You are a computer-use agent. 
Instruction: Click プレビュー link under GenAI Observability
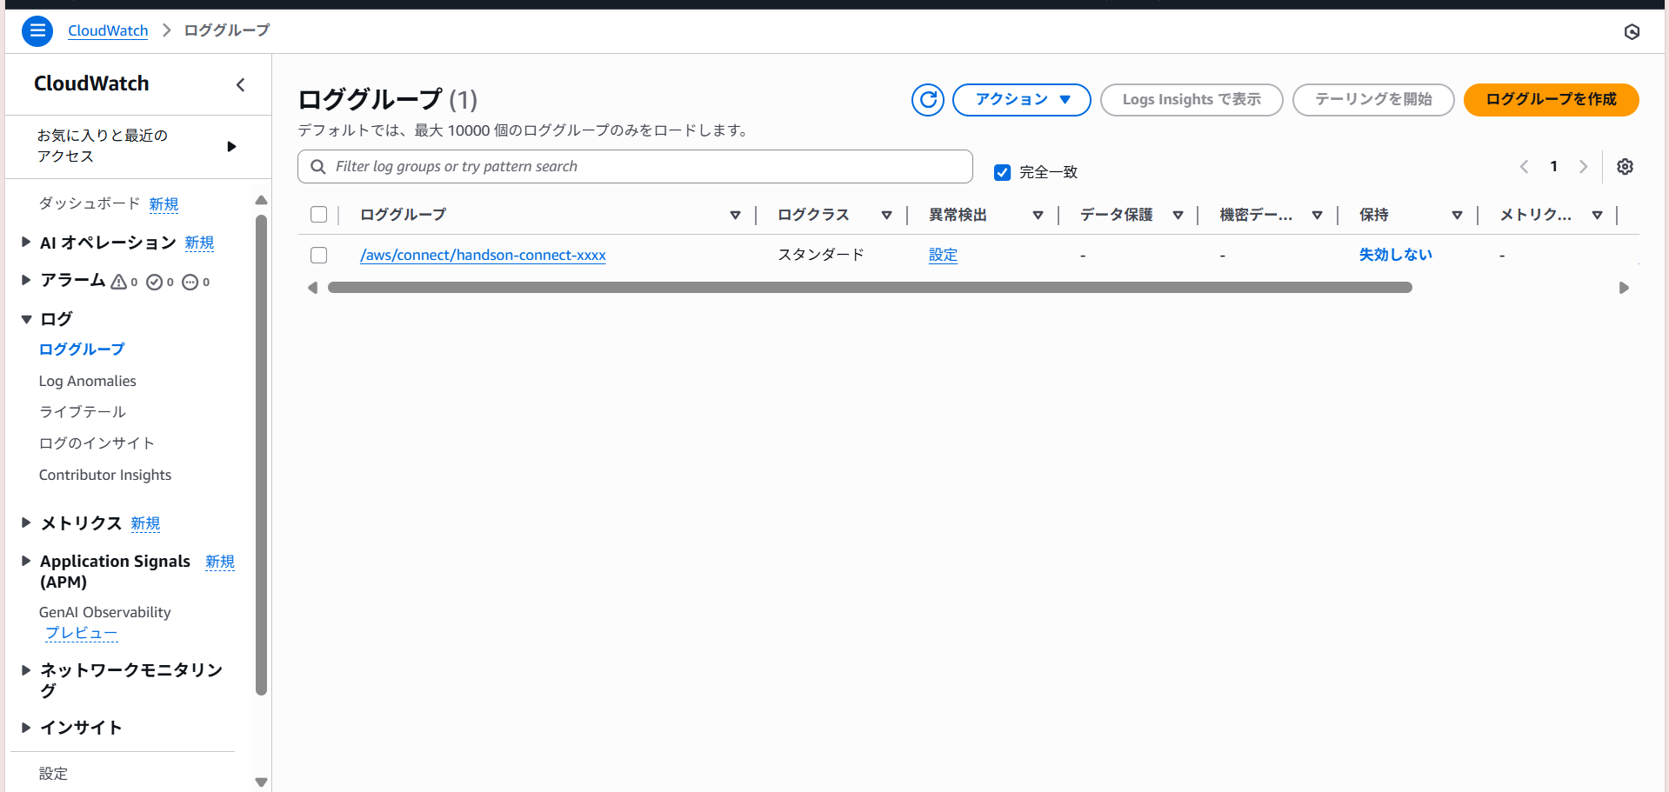pyautogui.click(x=81, y=633)
